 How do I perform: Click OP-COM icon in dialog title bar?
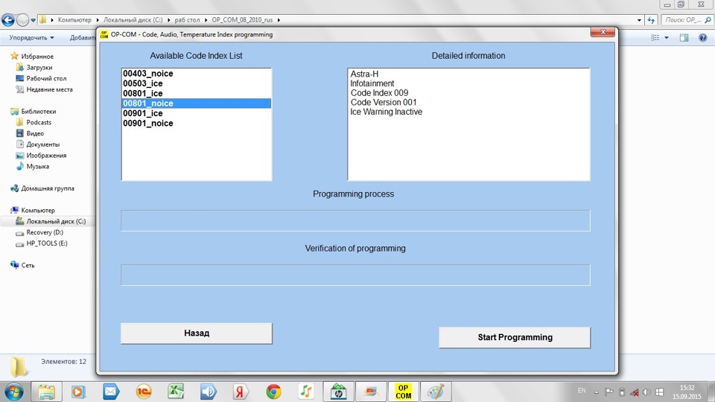pos(104,35)
